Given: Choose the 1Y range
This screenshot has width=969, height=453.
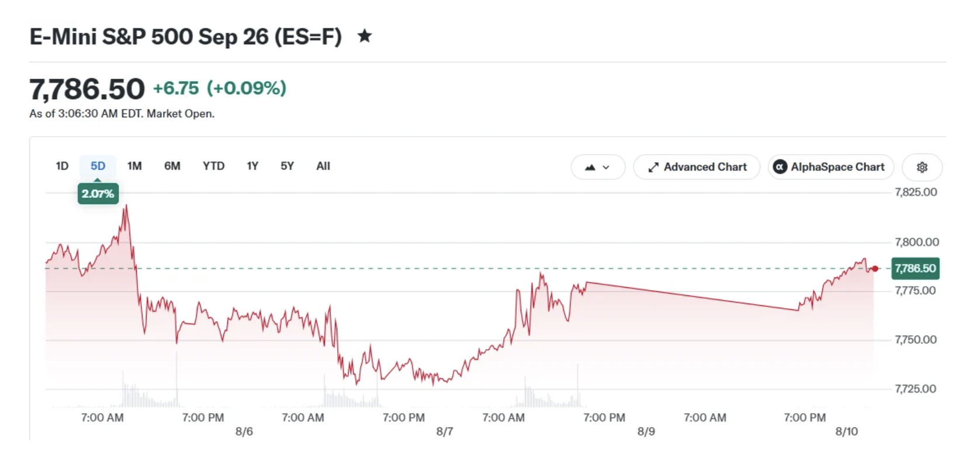Looking at the screenshot, I should [x=252, y=166].
